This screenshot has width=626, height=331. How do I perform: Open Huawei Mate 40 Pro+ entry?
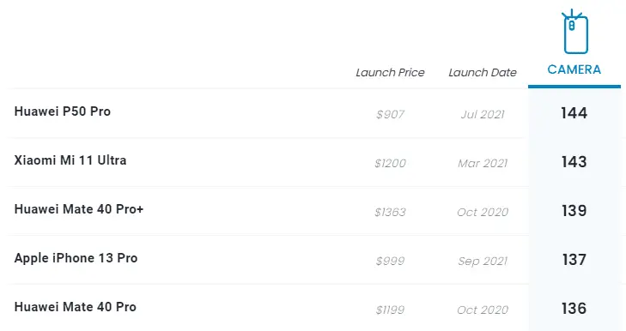79,209
